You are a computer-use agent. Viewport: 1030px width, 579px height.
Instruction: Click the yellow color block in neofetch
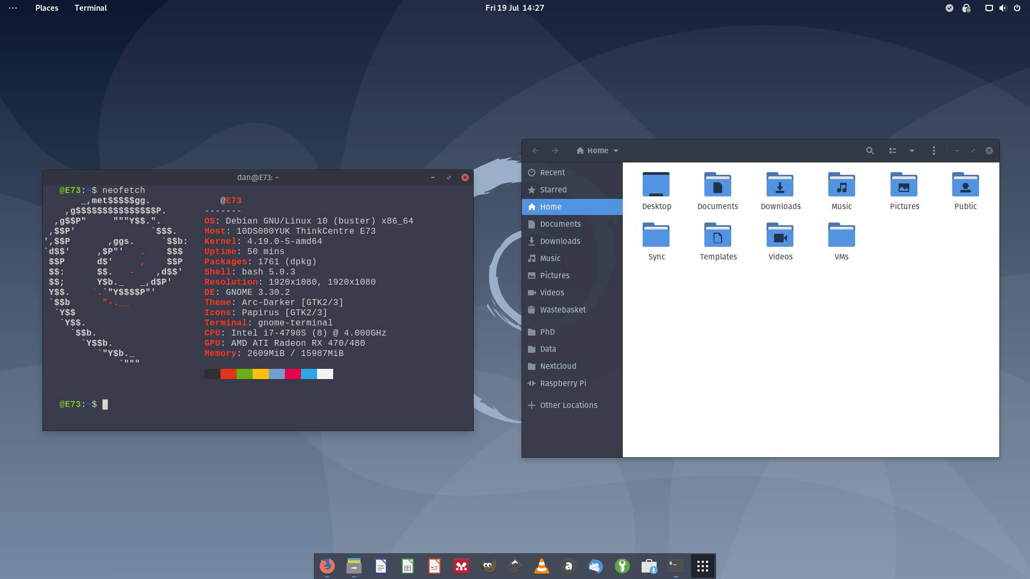pos(261,374)
